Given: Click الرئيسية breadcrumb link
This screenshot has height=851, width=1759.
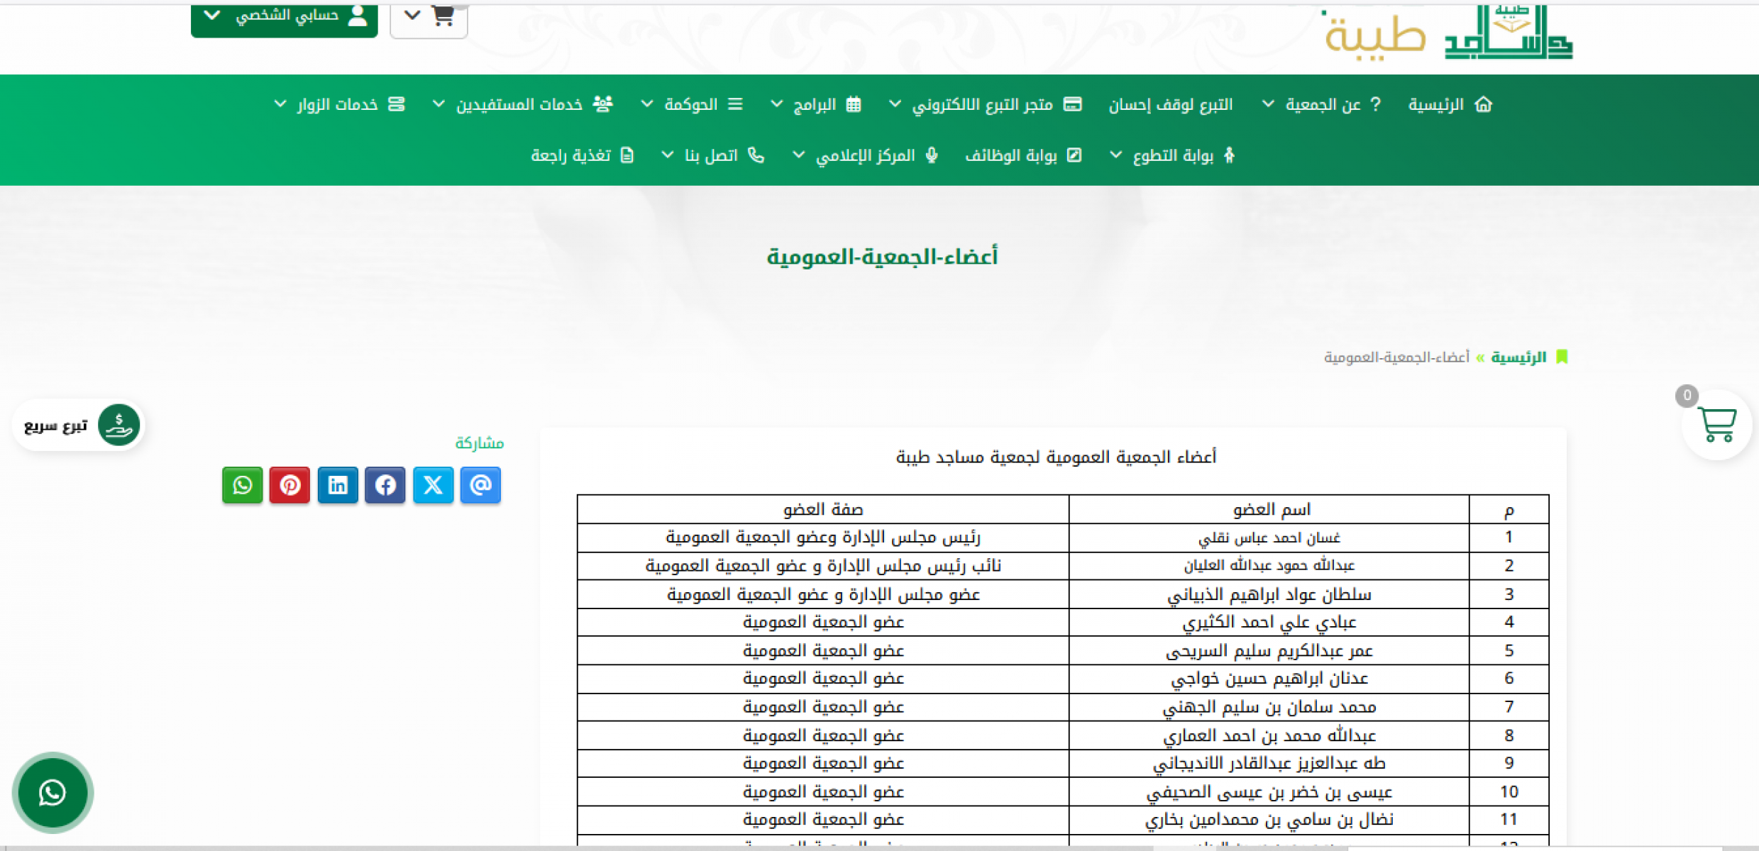Looking at the screenshot, I should [x=1518, y=357].
